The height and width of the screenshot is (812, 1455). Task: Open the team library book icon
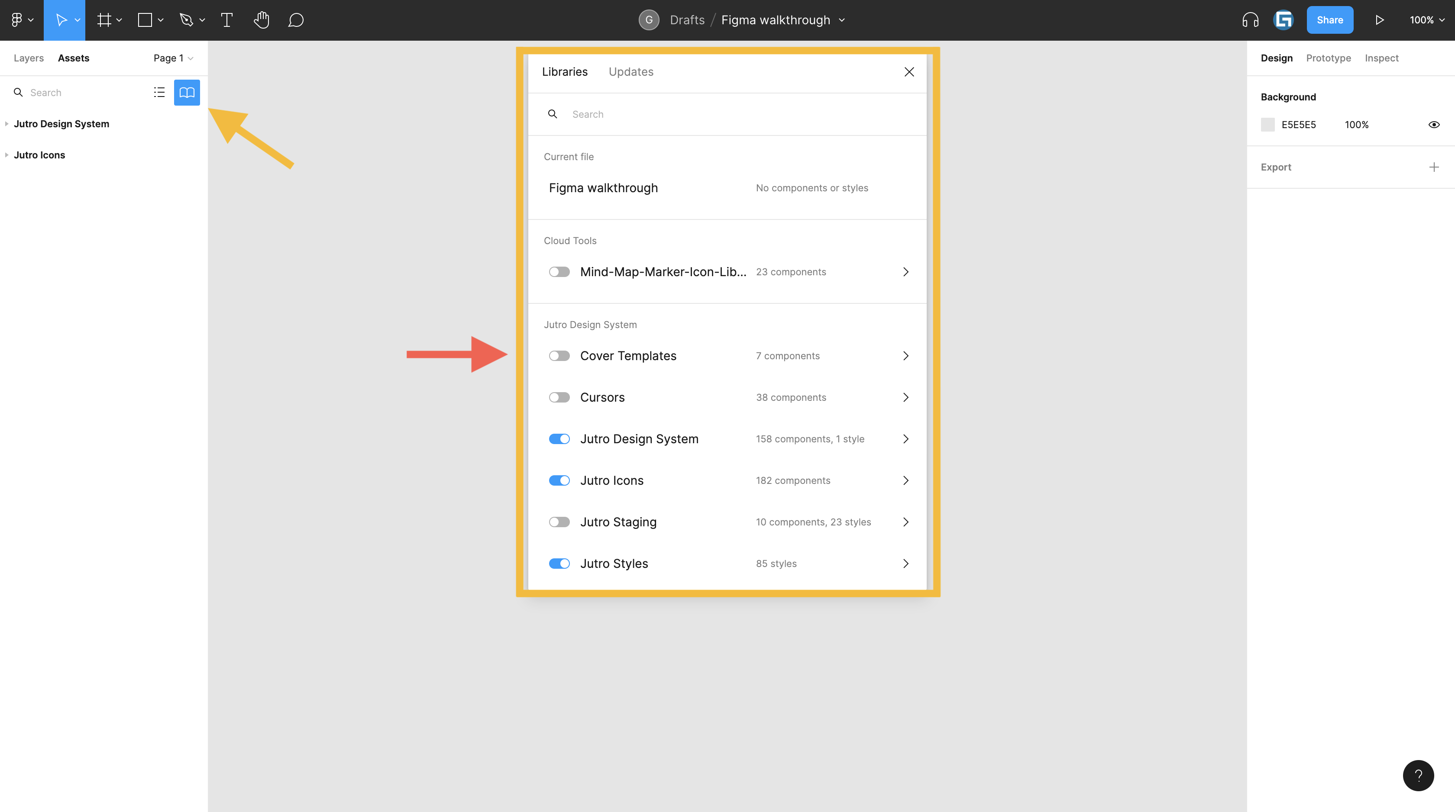point(187,93)
